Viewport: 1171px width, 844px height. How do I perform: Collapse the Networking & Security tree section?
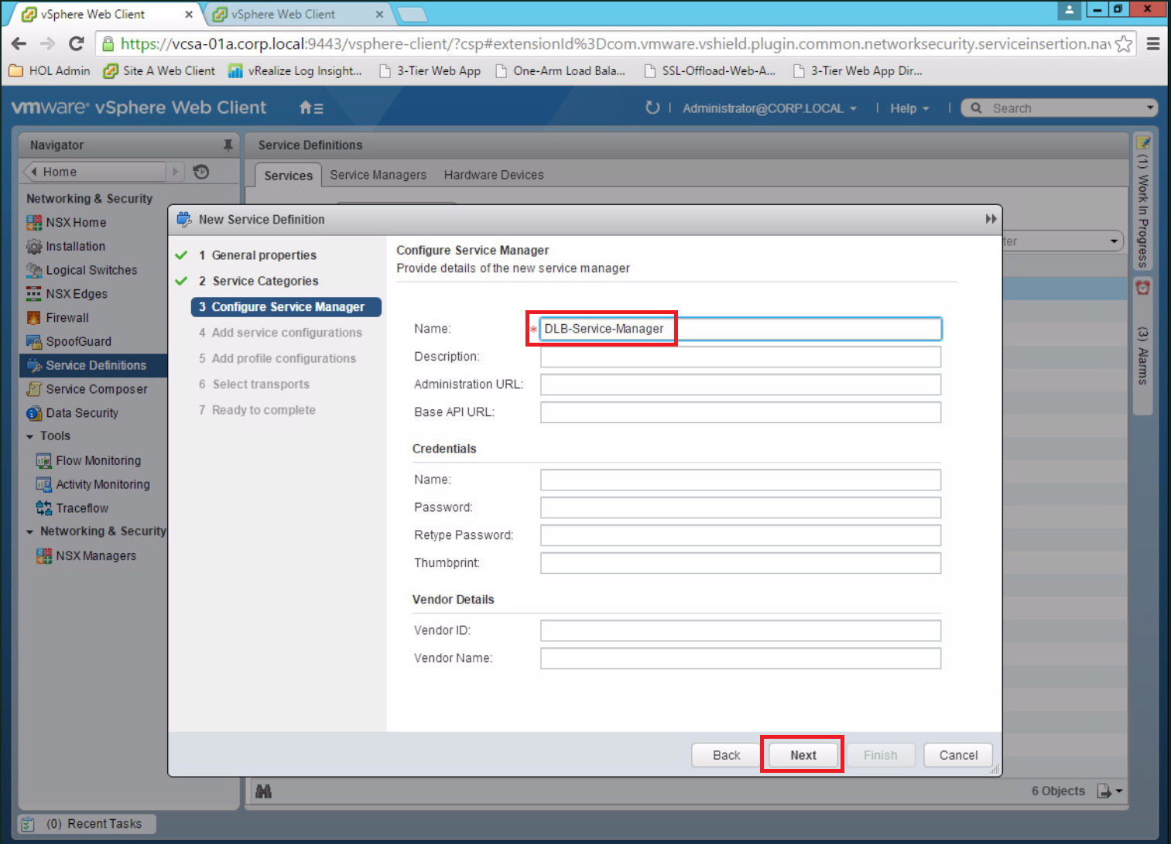coord(30,532)
